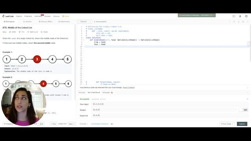Click the Share button
The height and width of the screenshot is (141, 251).
(44, 32)
